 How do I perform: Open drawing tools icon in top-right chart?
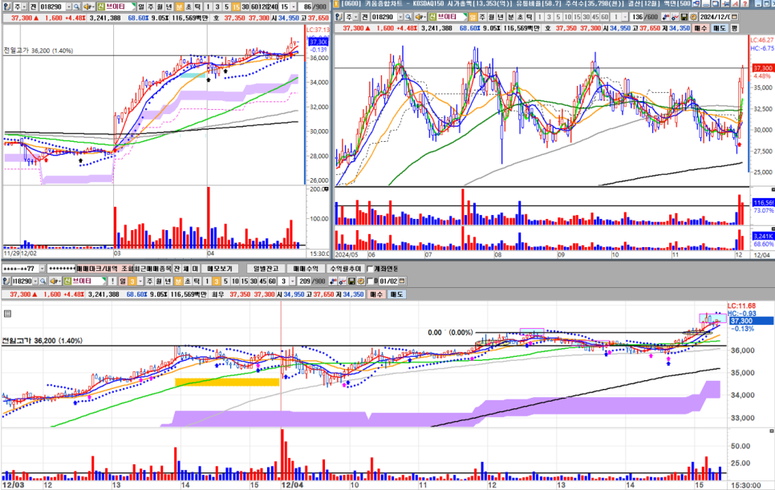[666, 17]
